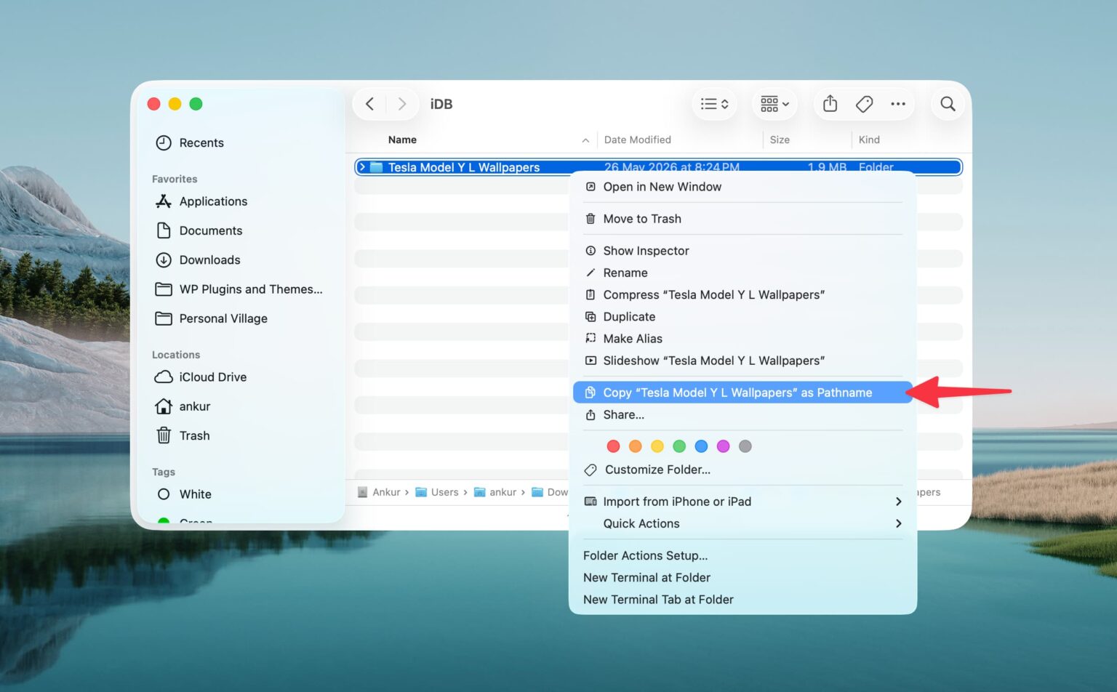
Task: Choose Duplicate from the context menu
Action: [x=742, y=317]
